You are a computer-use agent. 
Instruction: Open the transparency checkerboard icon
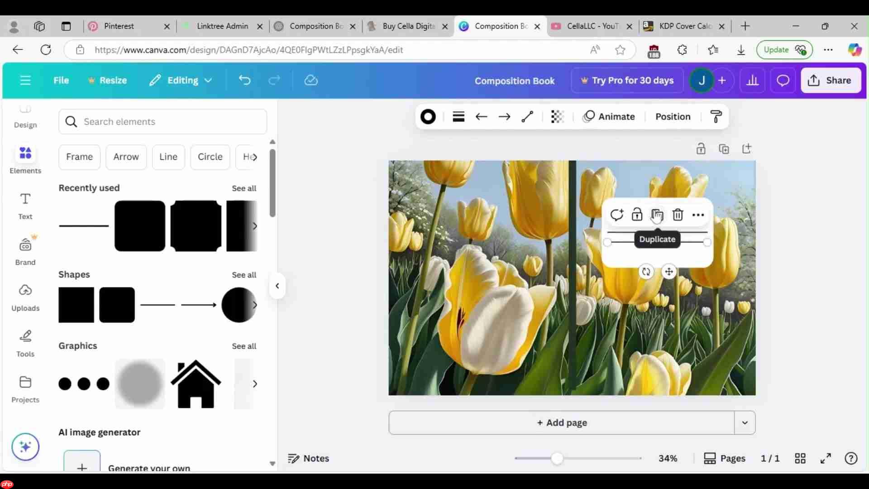[x=557, y=117]
